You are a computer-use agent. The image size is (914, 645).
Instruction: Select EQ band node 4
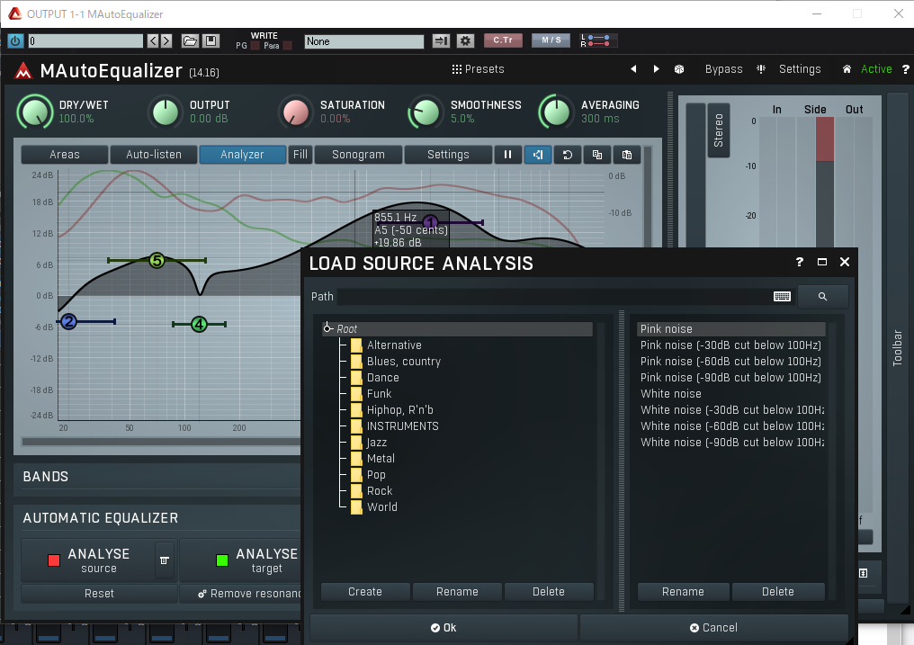click(x=200, y=324)
